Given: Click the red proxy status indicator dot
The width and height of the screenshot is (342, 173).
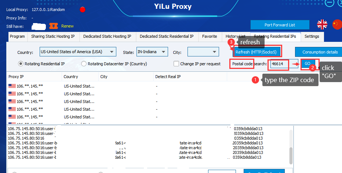Looking at the screenshot, I should [83, 10].
